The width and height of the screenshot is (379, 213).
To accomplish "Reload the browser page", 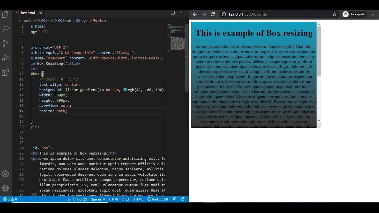I will (x=213, y=14).
